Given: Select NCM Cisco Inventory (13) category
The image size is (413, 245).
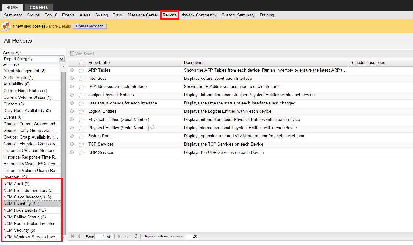Looking at the screenshot, I should 31,197.
